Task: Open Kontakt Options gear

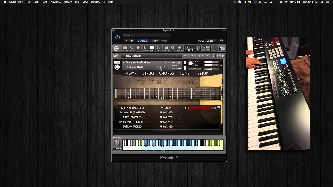Action: point(173,49)
